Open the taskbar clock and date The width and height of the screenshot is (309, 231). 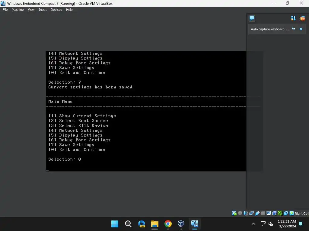click(x=287, y=224)
